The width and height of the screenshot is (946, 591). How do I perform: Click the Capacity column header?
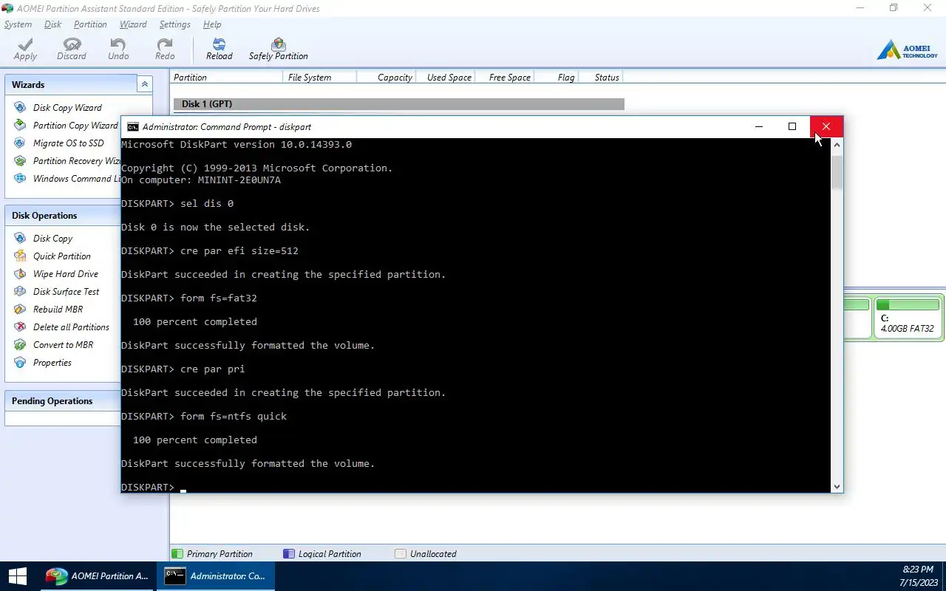[386, 77]
